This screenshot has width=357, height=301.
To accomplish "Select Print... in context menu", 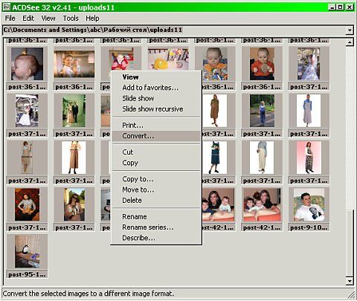I will [x=156, y=126].
